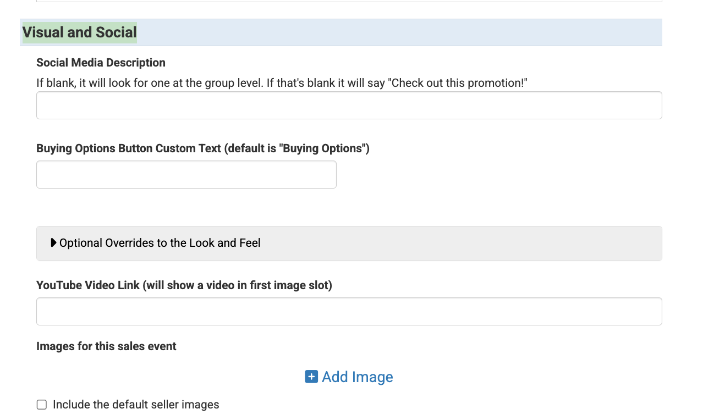This screenshot has height=420, width=703.
Task: Click the empty right side of the Optional Overrides panel
Action: (x=495, y=243)
